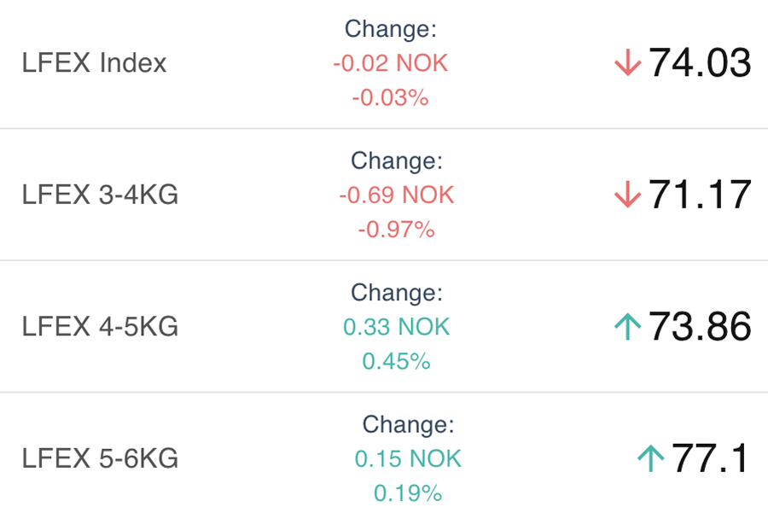Click the 71.17 price value
The height and width of the screenshot is (519, 768).
pyautogui.click(x=700, y=195)
